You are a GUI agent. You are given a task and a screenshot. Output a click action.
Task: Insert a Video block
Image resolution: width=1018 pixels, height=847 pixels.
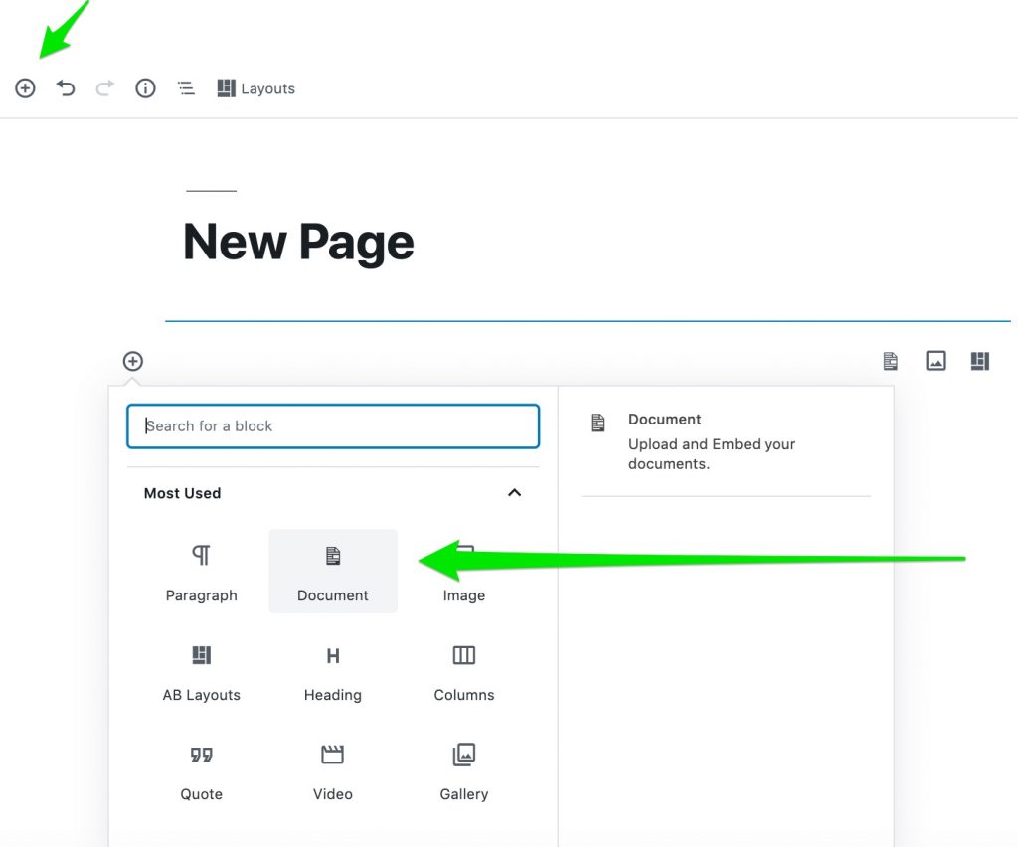pyautogui.click(x=333, y=770)
